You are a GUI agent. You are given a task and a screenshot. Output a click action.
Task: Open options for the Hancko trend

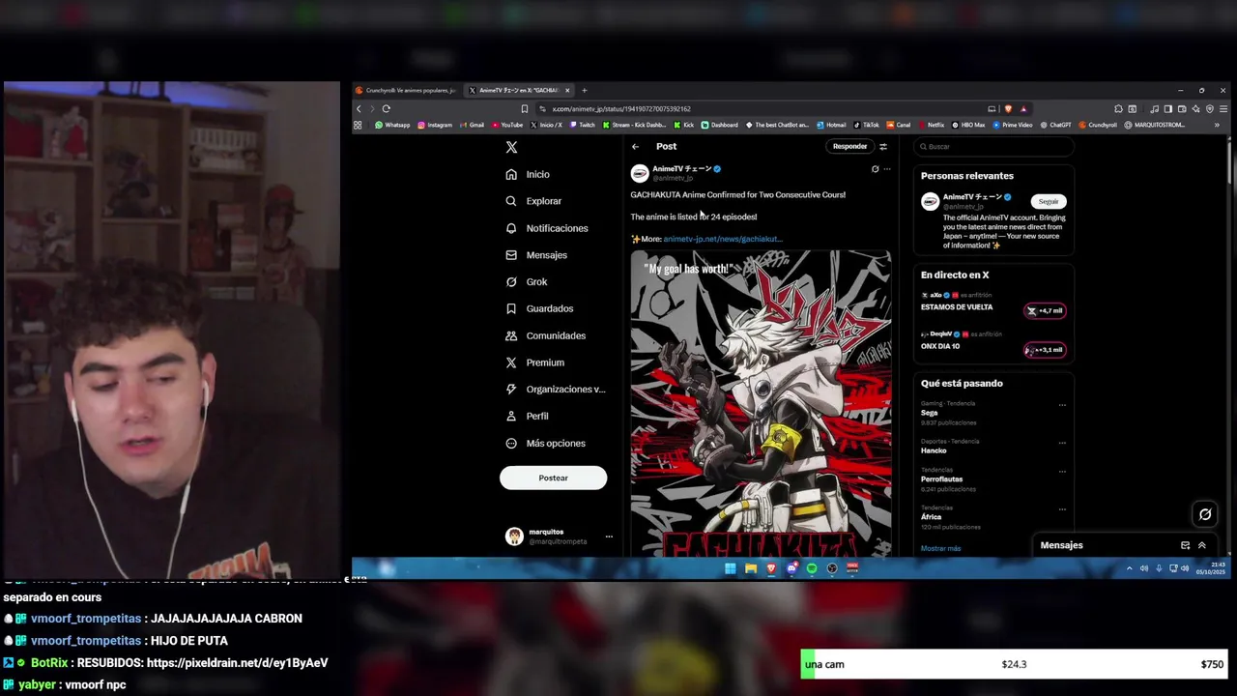pos(1062,443)
